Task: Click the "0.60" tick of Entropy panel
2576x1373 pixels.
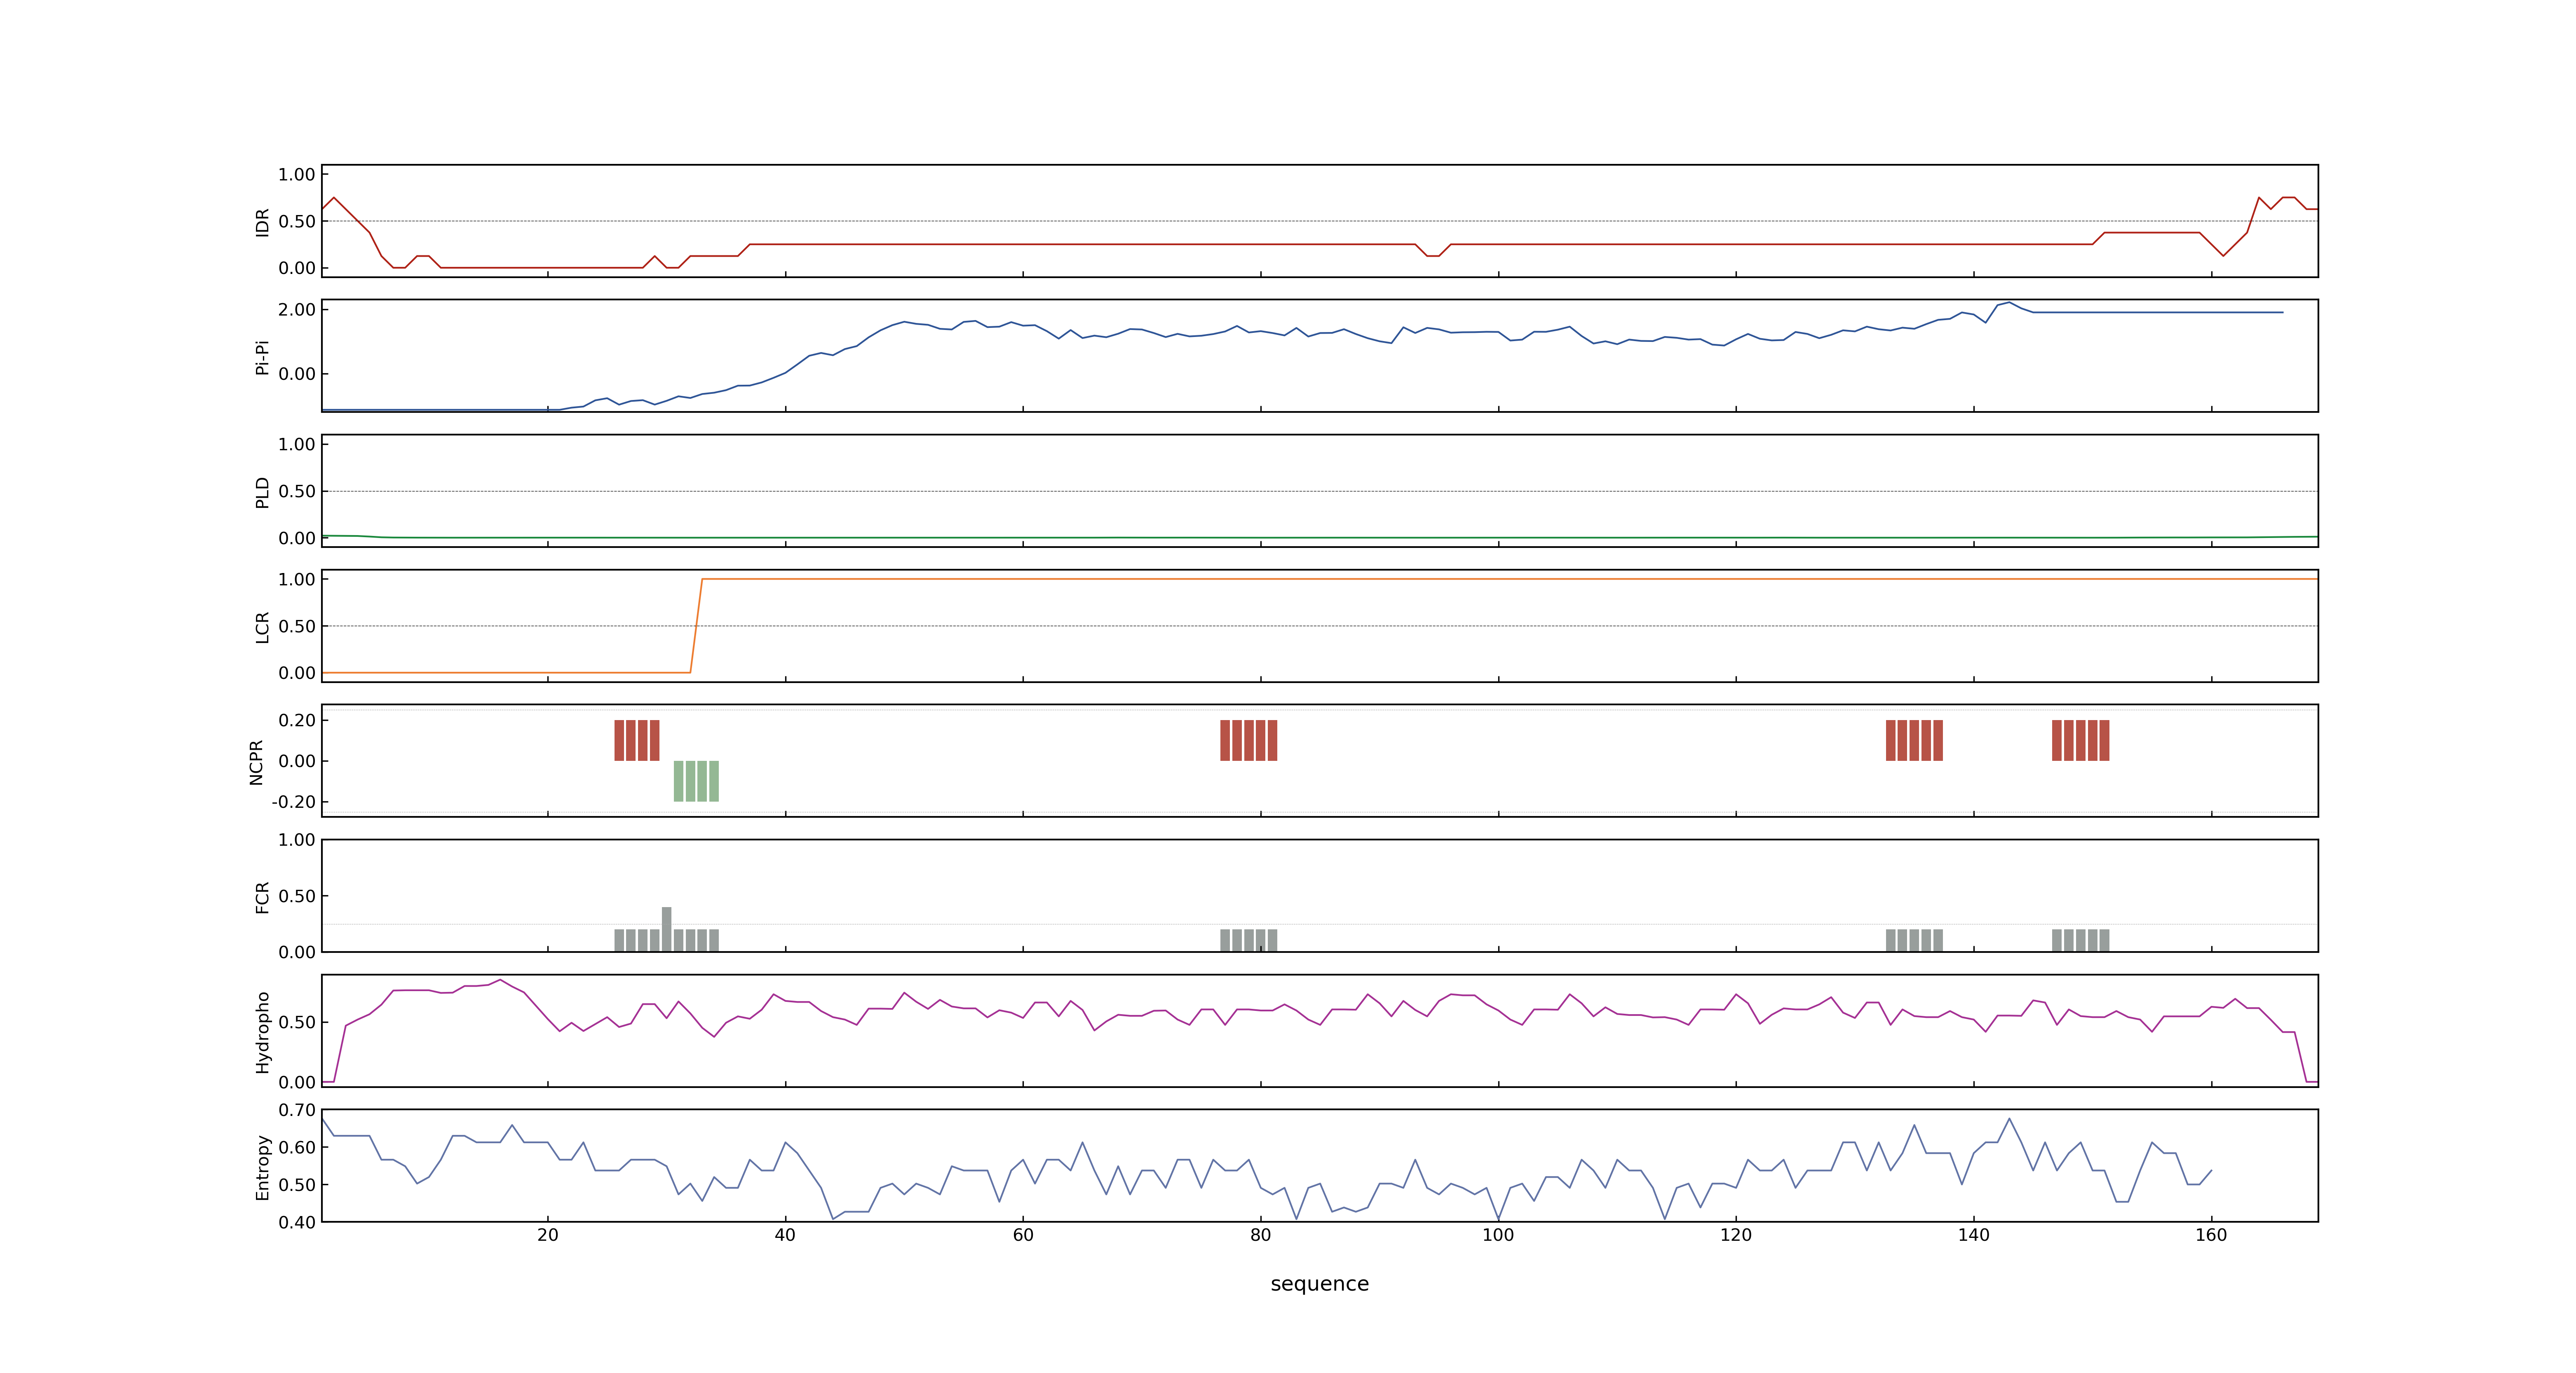Action: (297, 1147)
